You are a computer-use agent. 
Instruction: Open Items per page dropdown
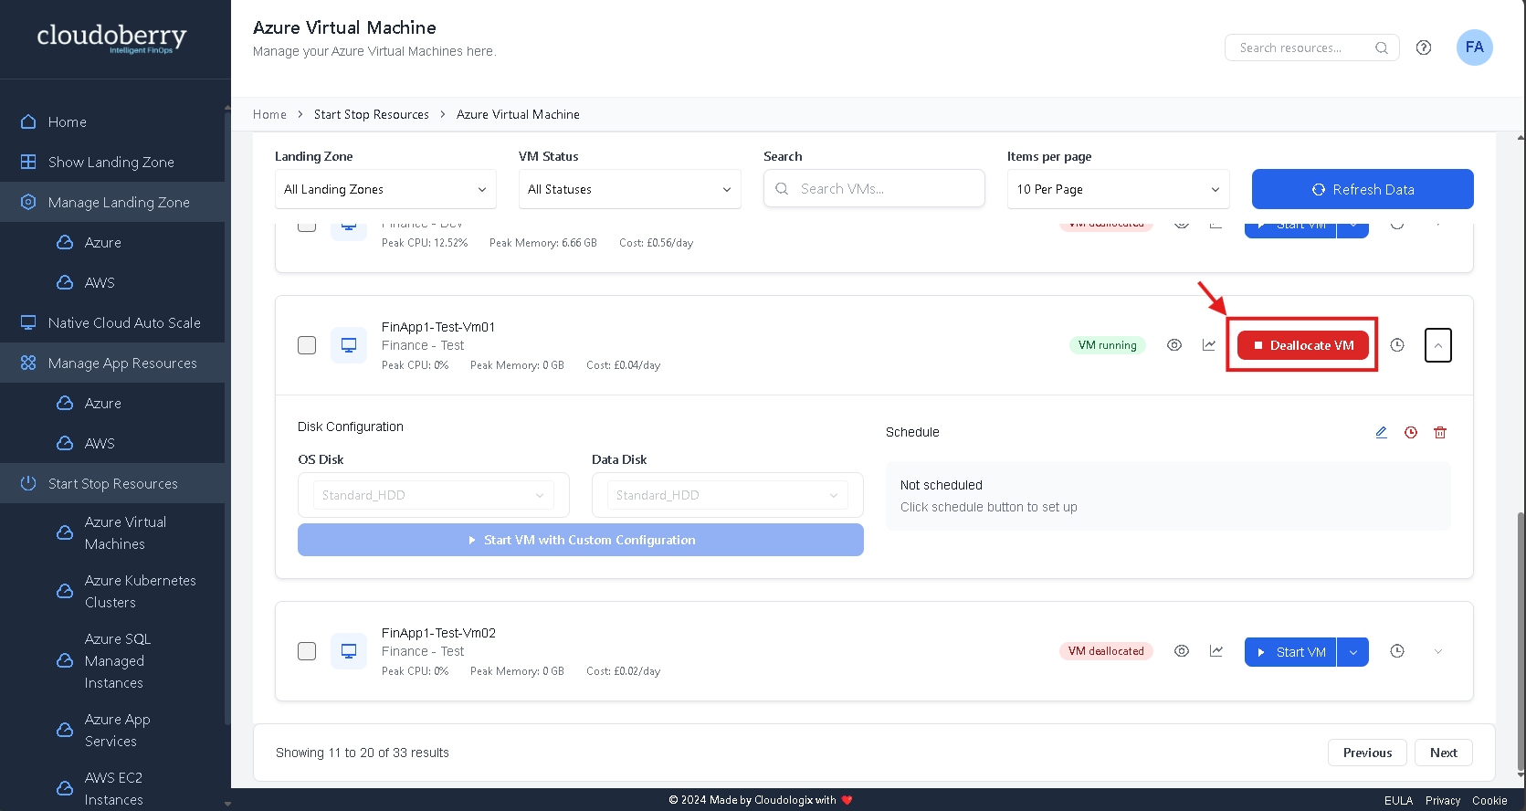point(1118,189)
